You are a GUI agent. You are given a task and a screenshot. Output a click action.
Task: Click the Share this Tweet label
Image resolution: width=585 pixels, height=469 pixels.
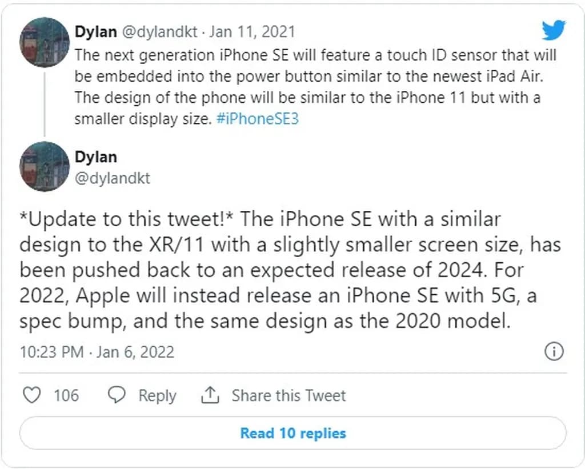[x=289, y=395]
